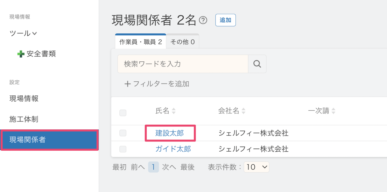Viewport: 387px width, 192px height.
Task: Check the ガイド太郎 row checkbox
Action: pos(123,149)
